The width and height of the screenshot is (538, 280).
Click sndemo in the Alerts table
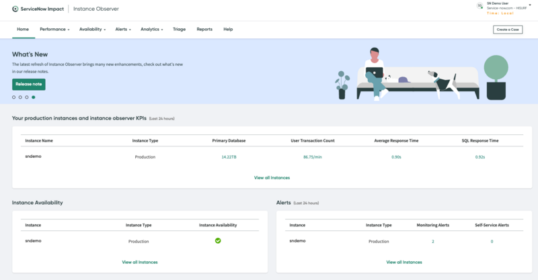(x=297, y=241)
